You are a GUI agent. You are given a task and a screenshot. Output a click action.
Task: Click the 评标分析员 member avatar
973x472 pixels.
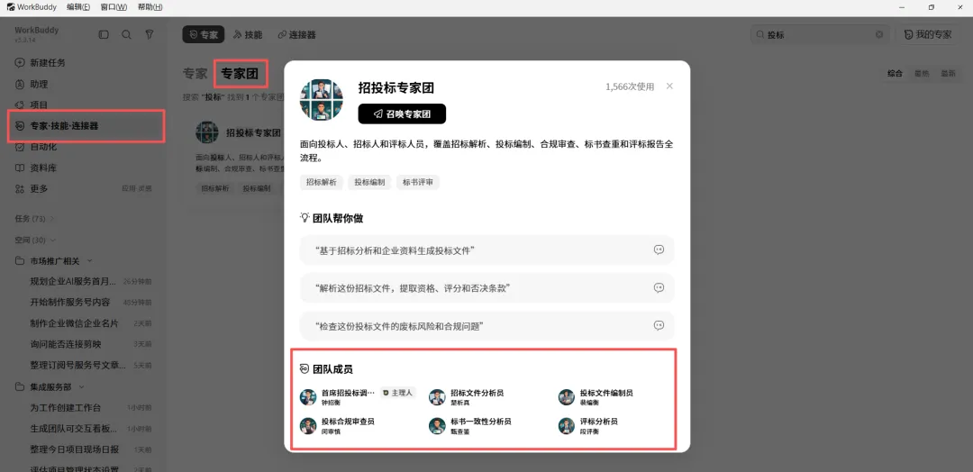(567, 425)
